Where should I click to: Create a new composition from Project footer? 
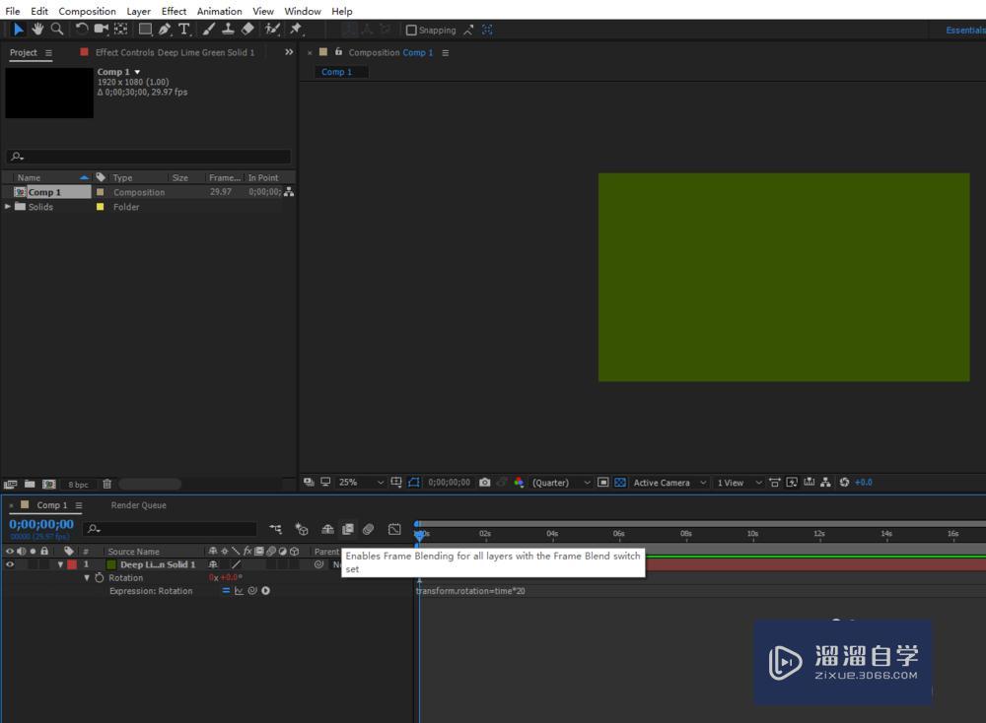pos(49,485)
